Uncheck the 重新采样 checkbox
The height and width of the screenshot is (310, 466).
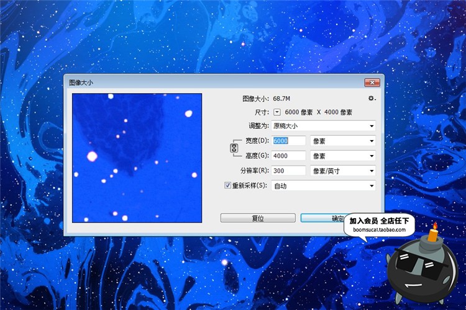(x=227, y=185)
